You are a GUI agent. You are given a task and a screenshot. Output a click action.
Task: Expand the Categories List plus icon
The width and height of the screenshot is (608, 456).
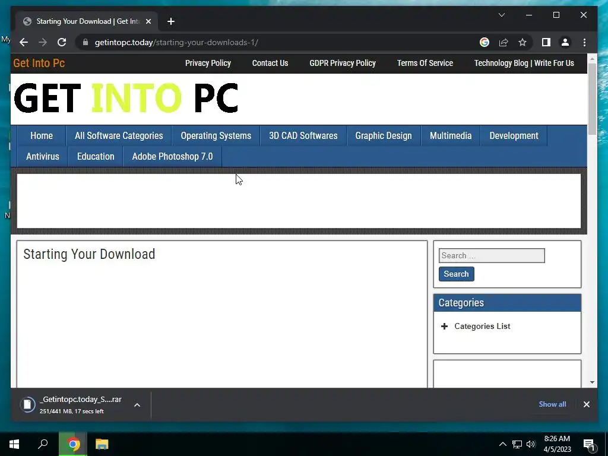(444, 327)
